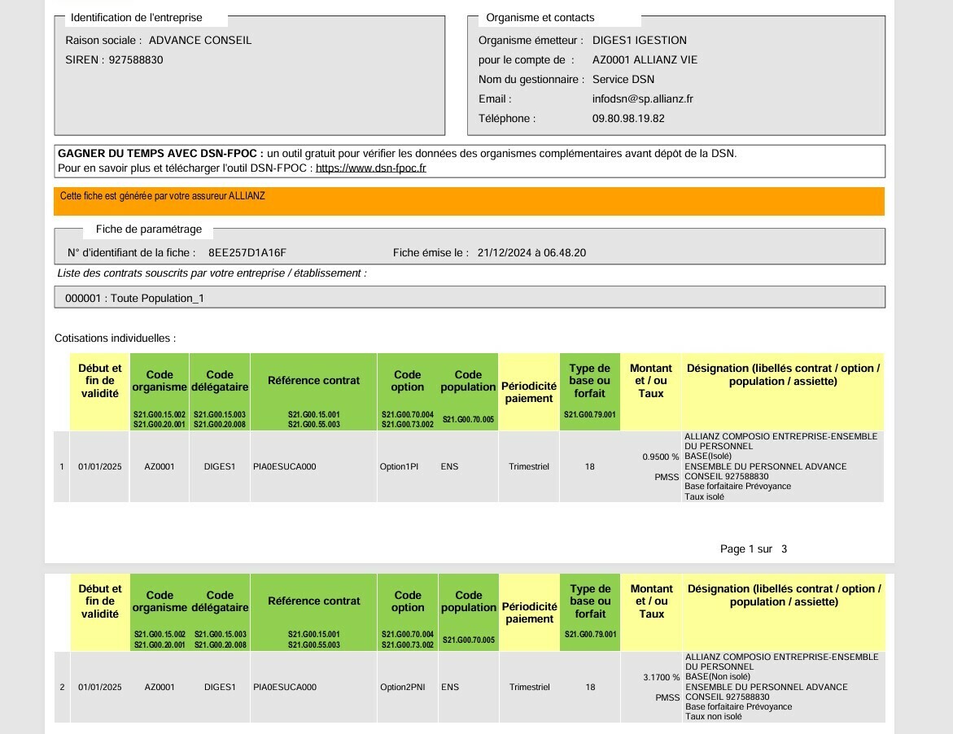
Task: Click Trimestriel periodicity in row 2
Action: [x=529, y=688]
